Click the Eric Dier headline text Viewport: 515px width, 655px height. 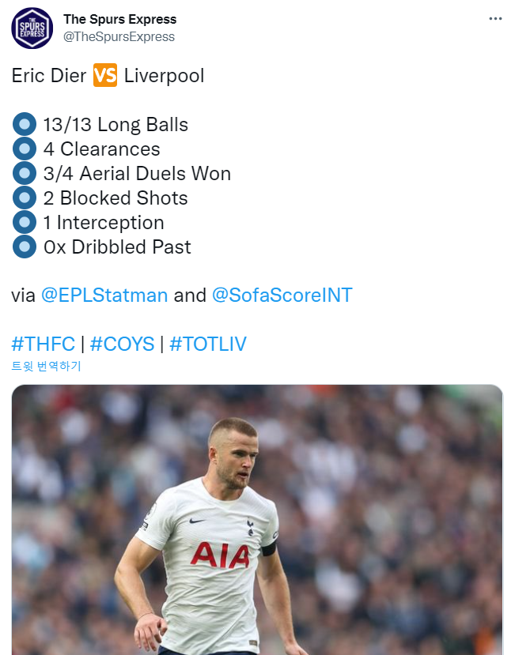tap(49, 76)
